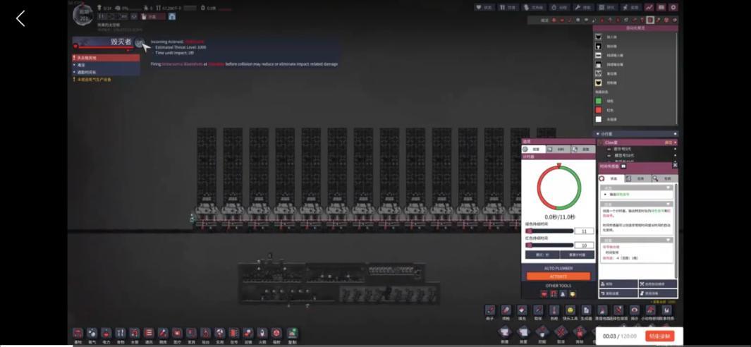Select the highlighted Automation overlay icon
751x347 pixels.
650,20
